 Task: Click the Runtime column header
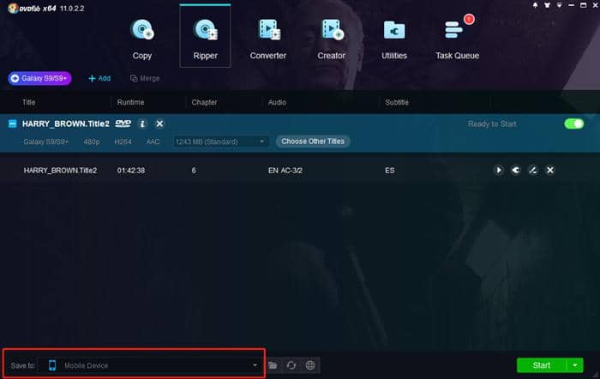[130, 102]
